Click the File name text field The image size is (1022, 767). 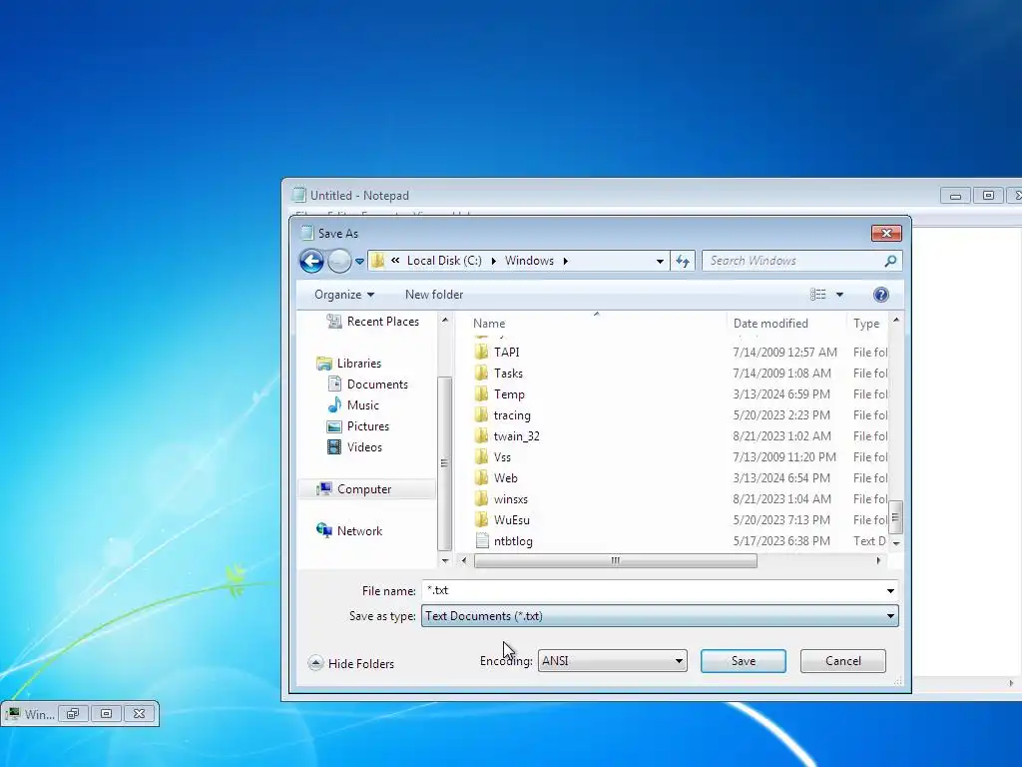(652, 591)
